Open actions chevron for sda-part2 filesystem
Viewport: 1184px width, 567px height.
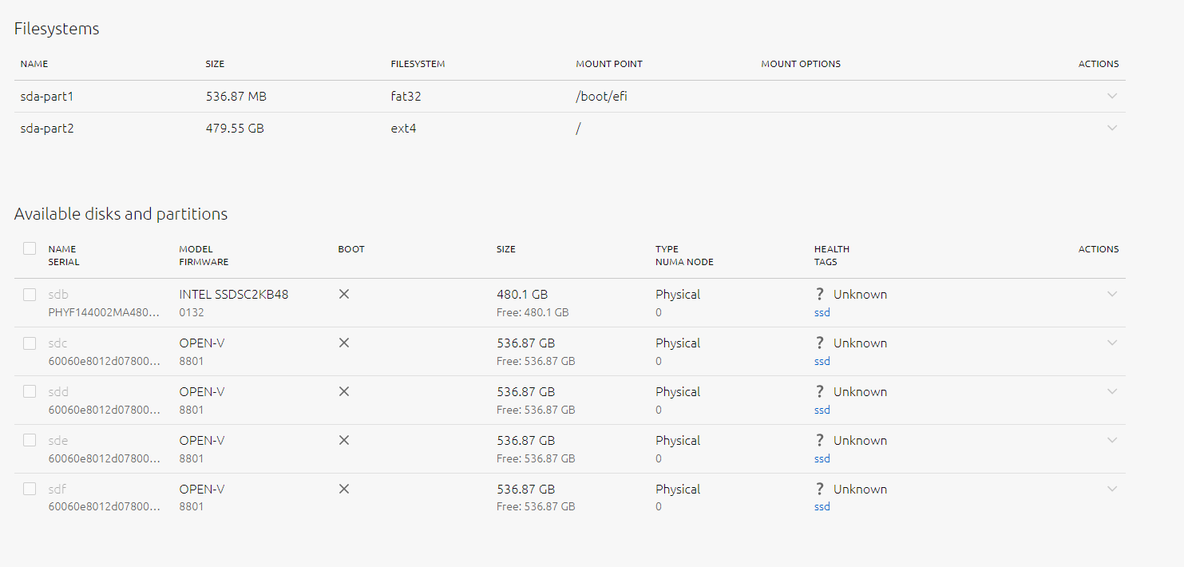pos(1112,128)
